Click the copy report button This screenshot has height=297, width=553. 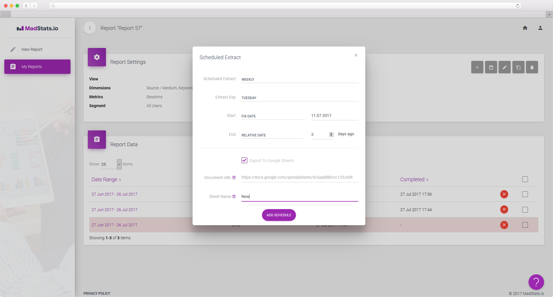518,67
